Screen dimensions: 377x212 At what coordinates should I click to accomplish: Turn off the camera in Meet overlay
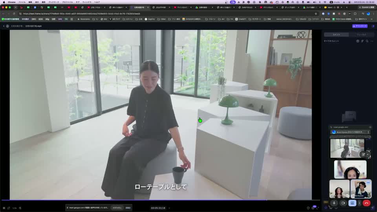click(x=343, y=203)
